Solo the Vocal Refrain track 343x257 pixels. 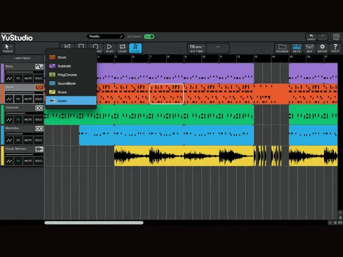click(x=38, y=161)
